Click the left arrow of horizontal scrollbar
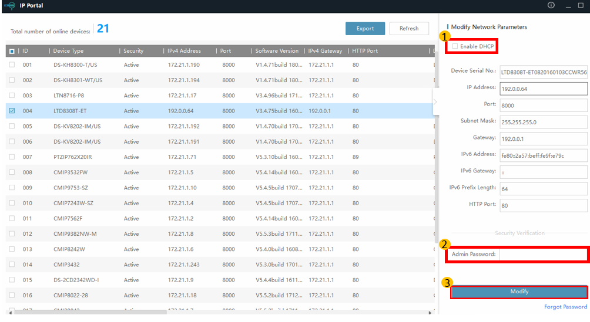590x322 pixels. (x=10, y=312)
